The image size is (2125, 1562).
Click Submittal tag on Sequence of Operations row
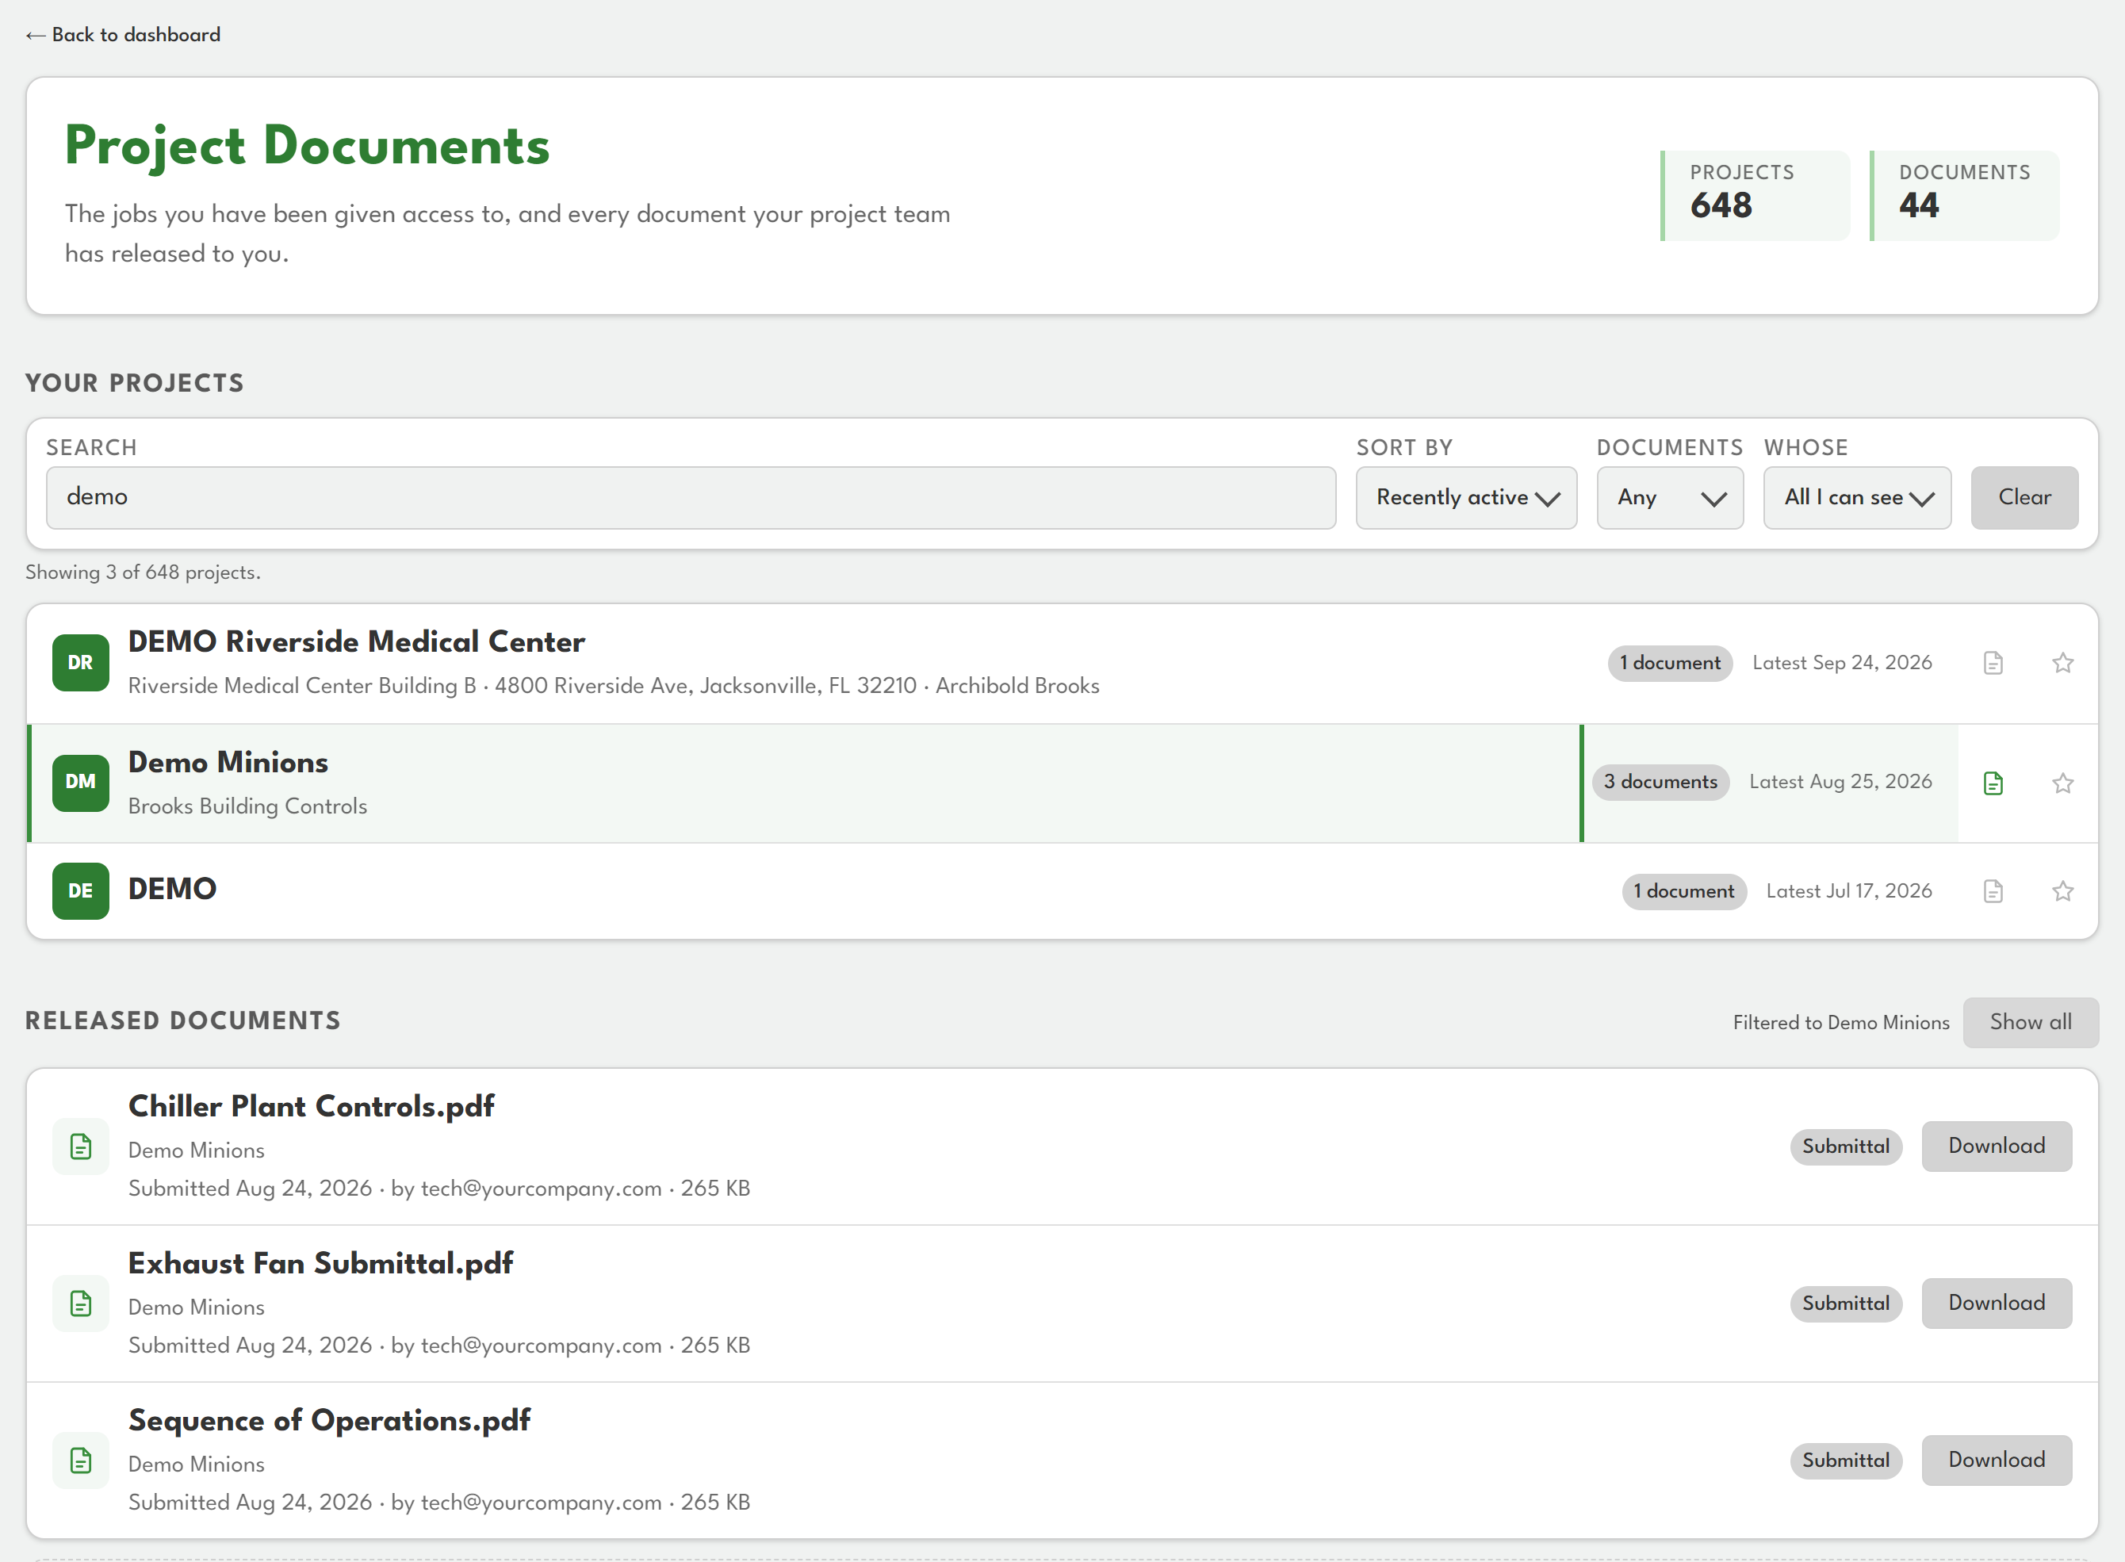tap(1845, 1461)
